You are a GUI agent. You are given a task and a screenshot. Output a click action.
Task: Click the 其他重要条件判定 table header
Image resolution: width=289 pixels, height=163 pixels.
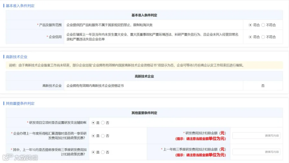coord(144,113)
